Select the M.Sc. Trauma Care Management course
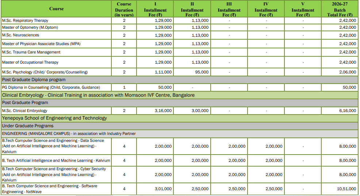The image size is (360, 196). pyautogui.click(x=31, y=52)
